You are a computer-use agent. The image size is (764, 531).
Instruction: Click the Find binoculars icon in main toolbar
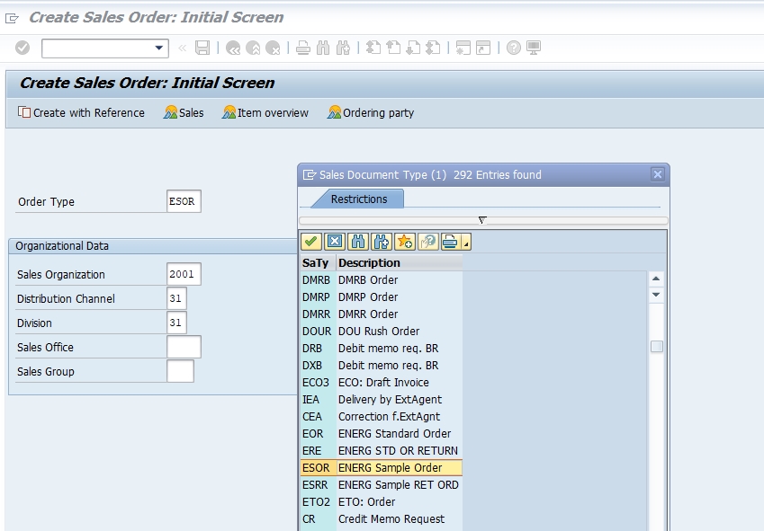pos(323,48)
